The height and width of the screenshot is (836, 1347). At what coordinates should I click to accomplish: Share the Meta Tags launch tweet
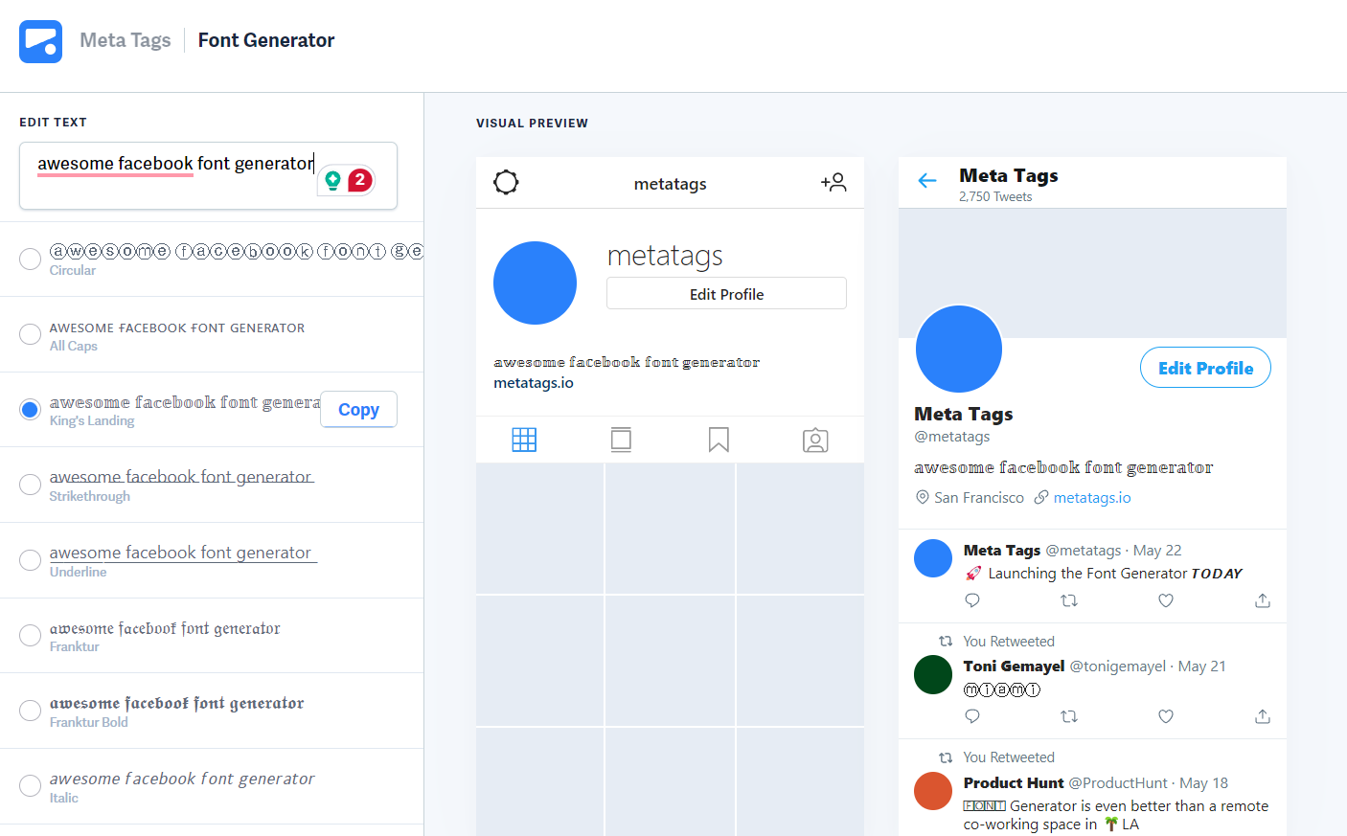(x=1263, y=600)
